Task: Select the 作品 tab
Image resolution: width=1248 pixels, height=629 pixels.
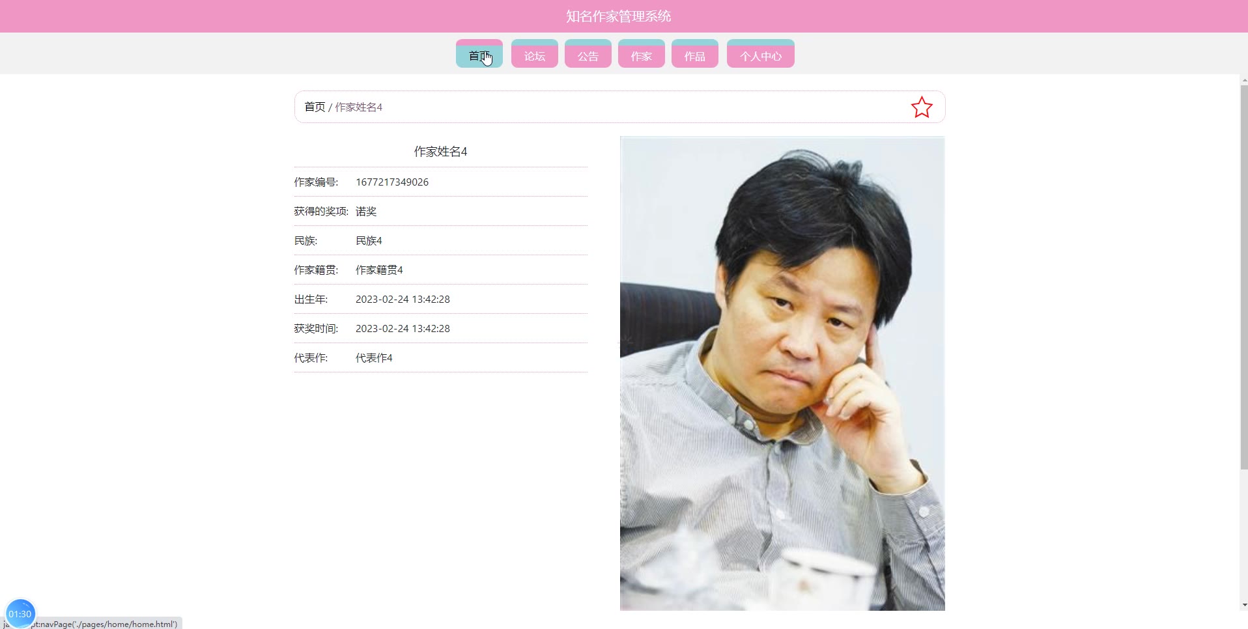Action: point(695,53)
